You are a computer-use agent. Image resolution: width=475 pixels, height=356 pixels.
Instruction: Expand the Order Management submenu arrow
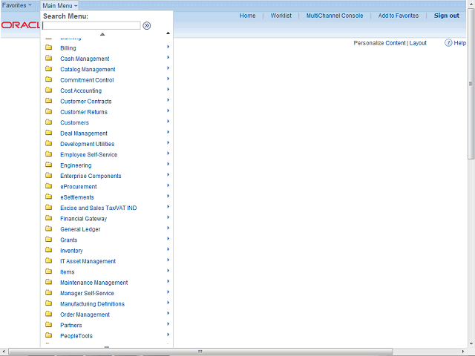(168, 313)
